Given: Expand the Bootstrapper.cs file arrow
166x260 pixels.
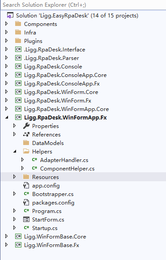Looking at the screenshot, I should [x=15, y=194].
